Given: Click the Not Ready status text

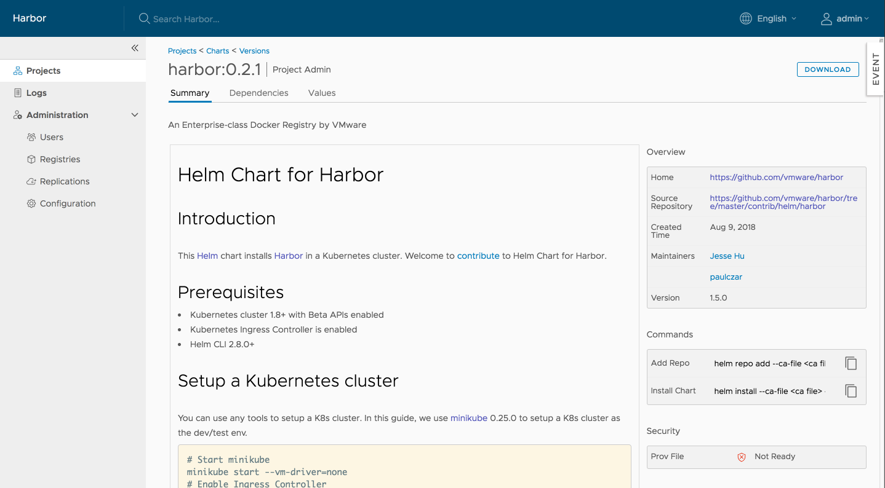Looking at the screenshot, I should point(775,457).
